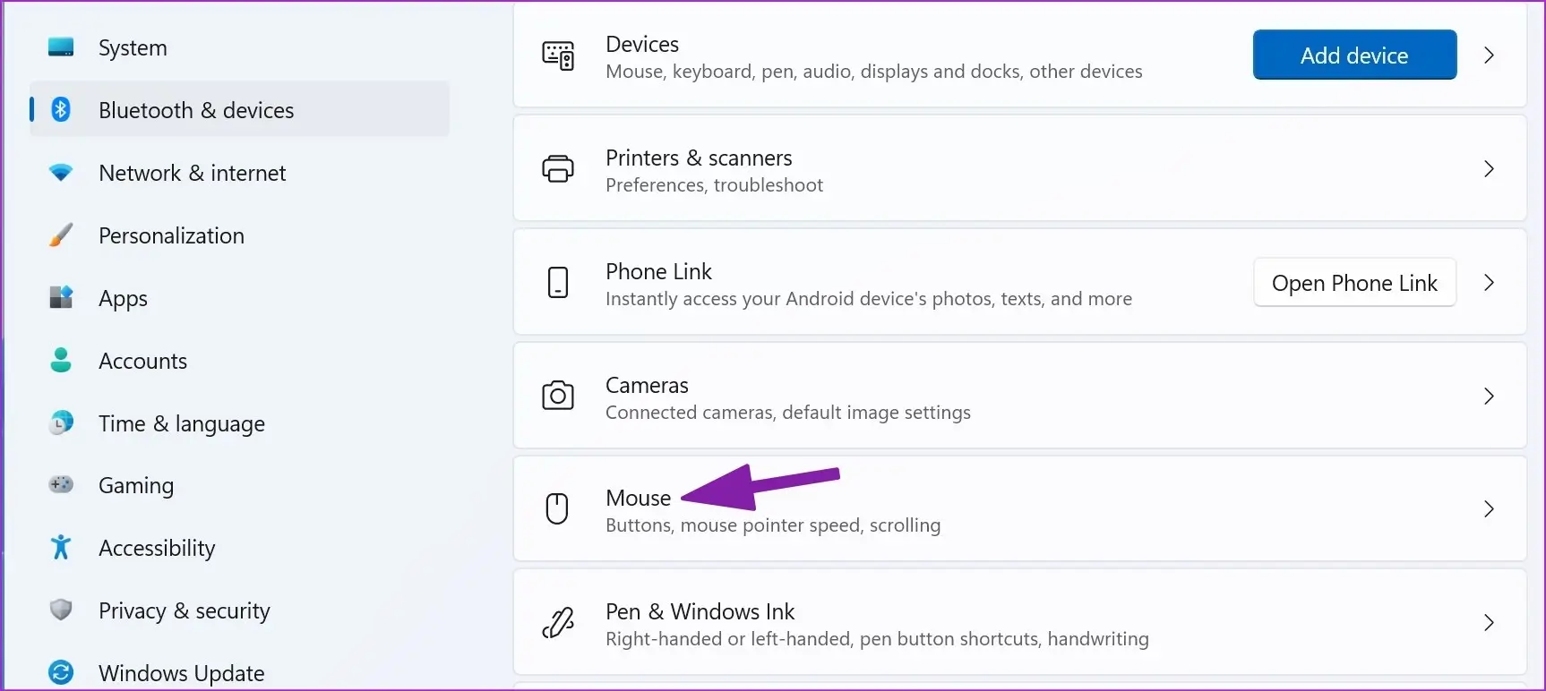Click the Cameras title text
Image resolution: width=1546 pixels, height=691 pixels.
click(647, 385)
